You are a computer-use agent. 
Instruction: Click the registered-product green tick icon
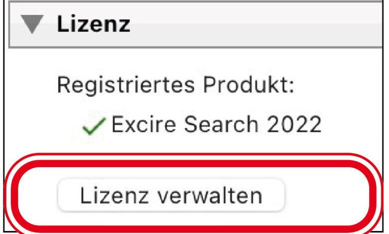pos(95,126)
